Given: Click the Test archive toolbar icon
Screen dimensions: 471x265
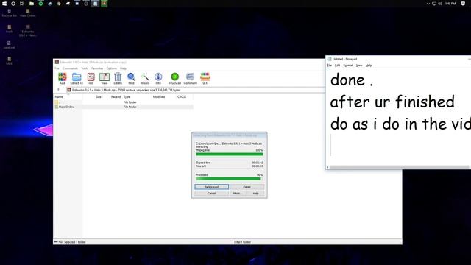Looking at the screenshot, I should point(91,78).
